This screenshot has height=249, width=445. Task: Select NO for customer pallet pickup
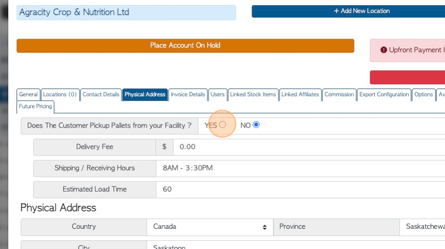coord(256,125)
